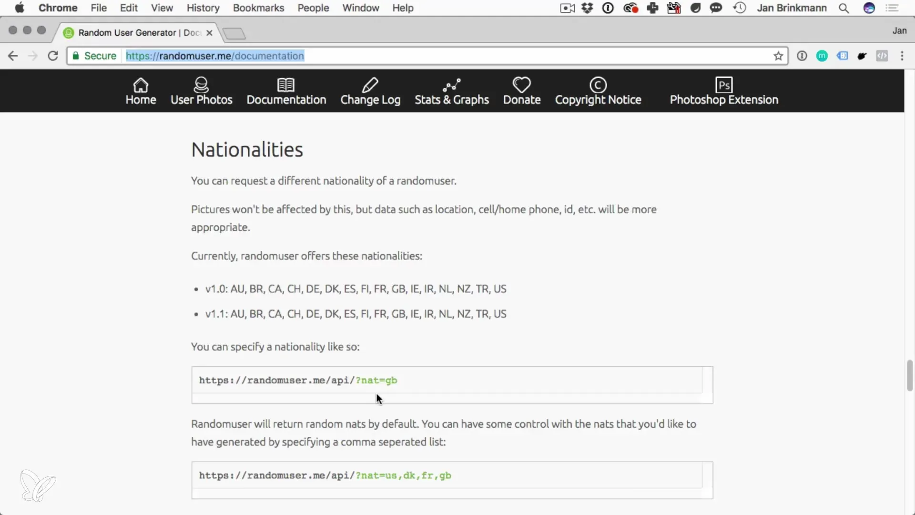Open the Donate page

pos(522,91)
